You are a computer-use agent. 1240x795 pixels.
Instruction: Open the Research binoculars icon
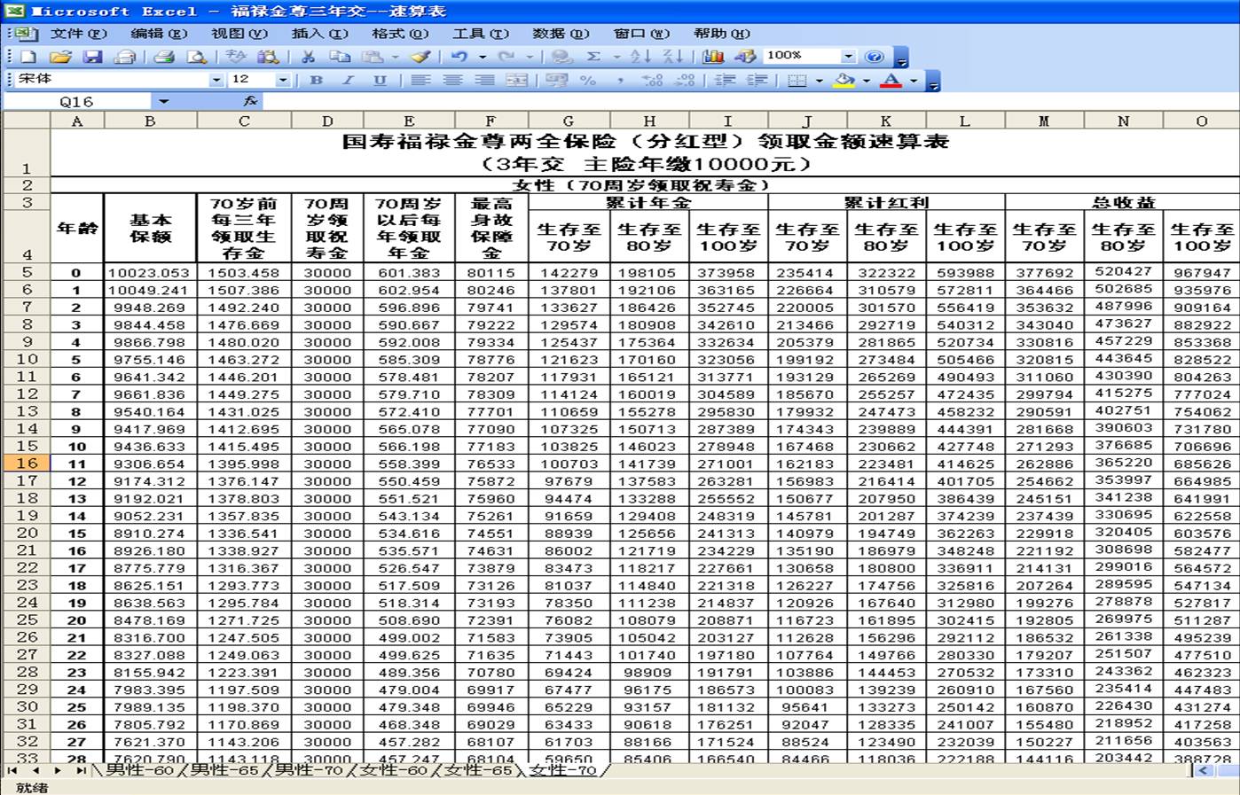click(268, 57)
